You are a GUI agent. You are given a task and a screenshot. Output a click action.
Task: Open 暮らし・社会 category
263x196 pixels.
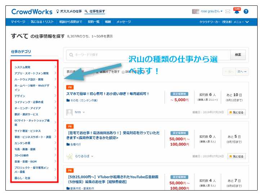[x=22, y=178]
